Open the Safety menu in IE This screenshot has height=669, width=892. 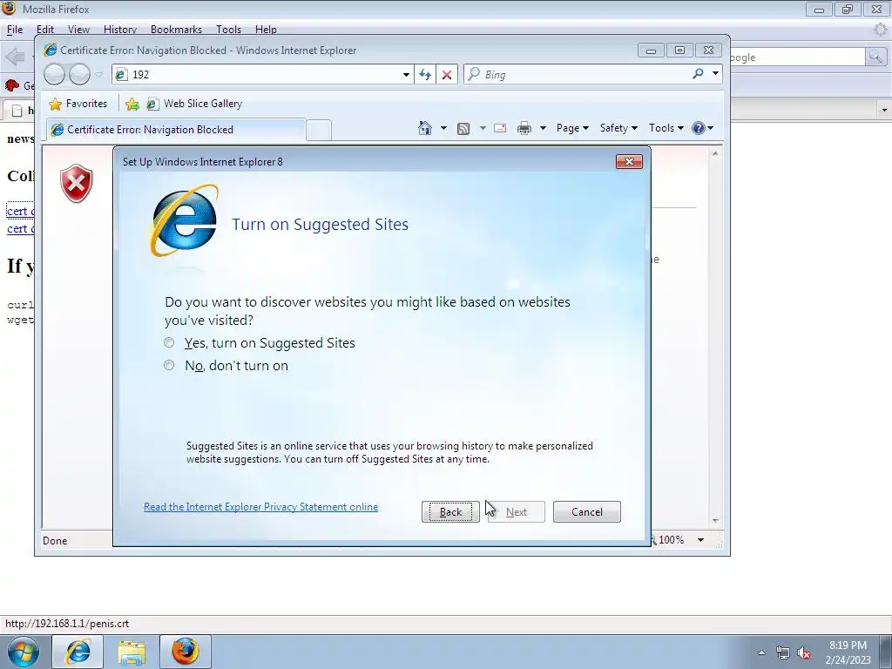(x=618, y=128)
